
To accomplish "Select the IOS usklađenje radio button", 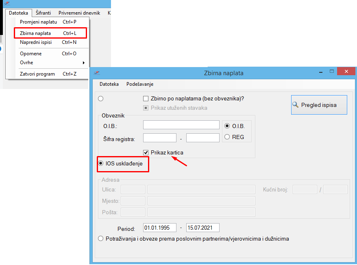I will (101, 163).
